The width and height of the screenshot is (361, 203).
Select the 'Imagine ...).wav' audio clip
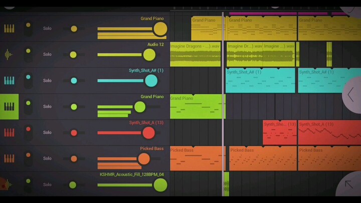click(279, 55)
